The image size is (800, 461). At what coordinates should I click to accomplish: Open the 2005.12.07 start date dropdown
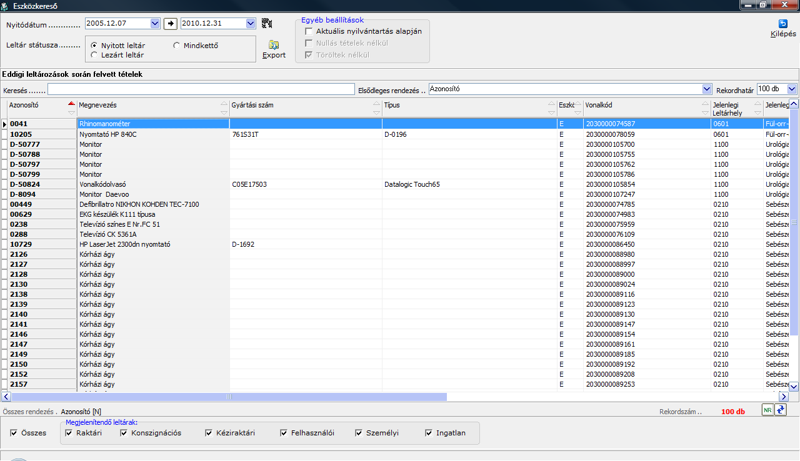[156, 24]
